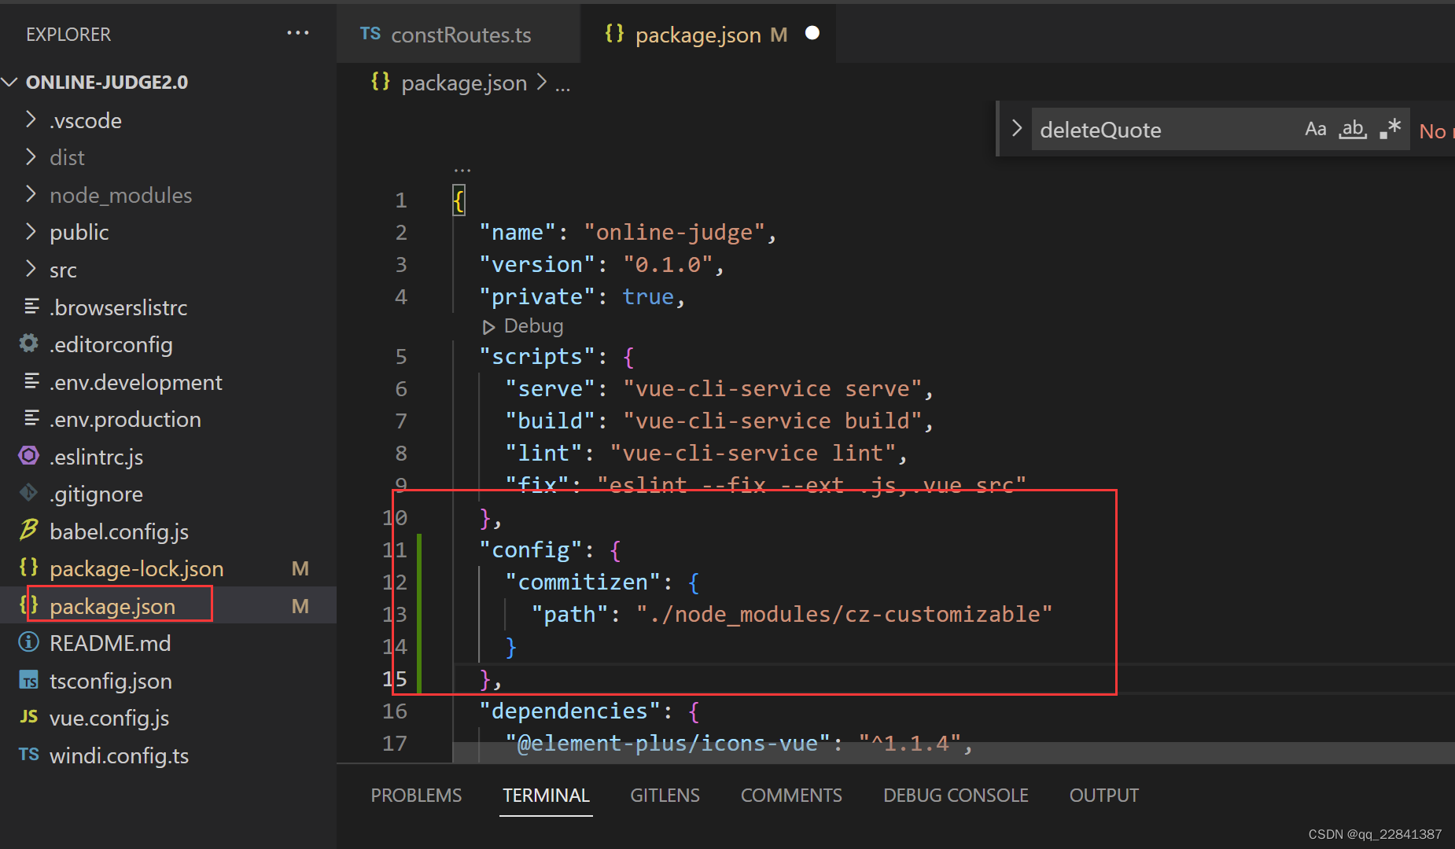Click the README.md info icon
Viewport: 1455px width, 849px height.
[x=29, y=643]
